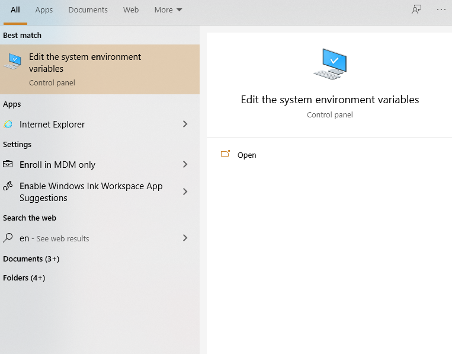The image size is (452, 354).
Task: Expand Windows Ink Workspace suggestions arrow
Action: point(185,192)
